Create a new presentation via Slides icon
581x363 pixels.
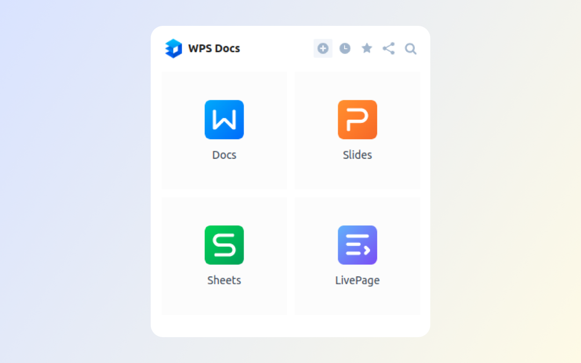click(x=358, y=120)
